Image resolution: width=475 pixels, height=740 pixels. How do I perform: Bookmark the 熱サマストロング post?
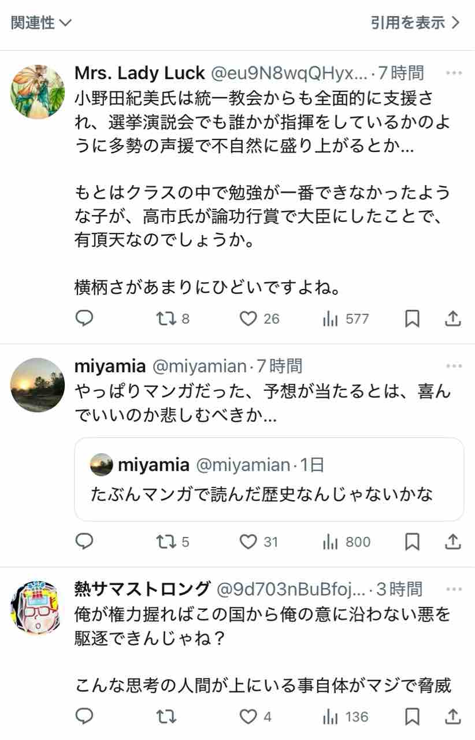click(412, 717)
